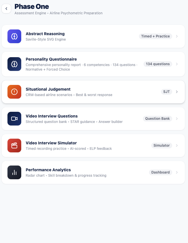Click the back arrow button
The height and width of the screenshot is (243, 188).
click(x=6, y=9)
